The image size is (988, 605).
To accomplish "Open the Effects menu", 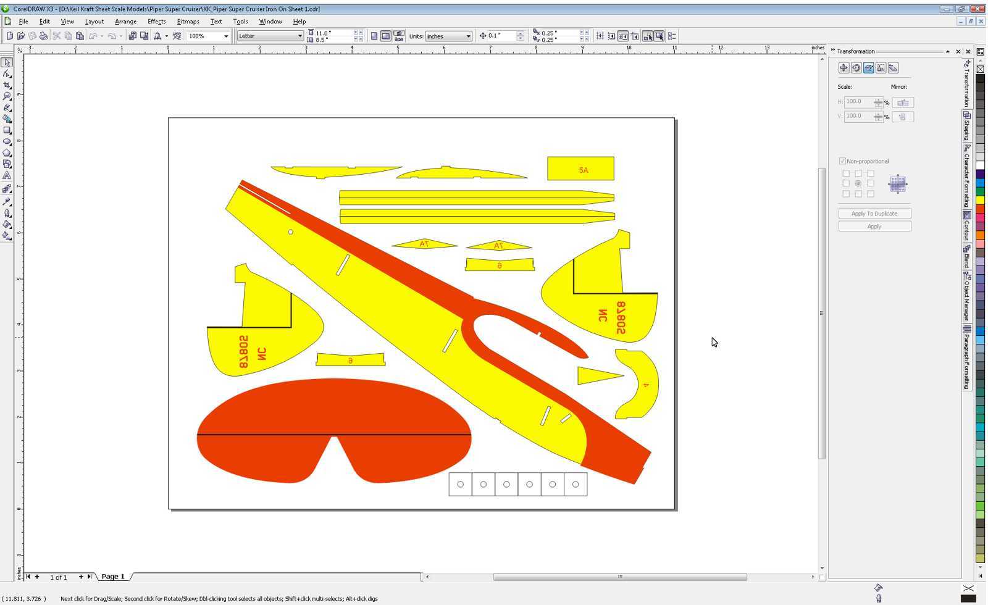I will [x=156, y=21].
